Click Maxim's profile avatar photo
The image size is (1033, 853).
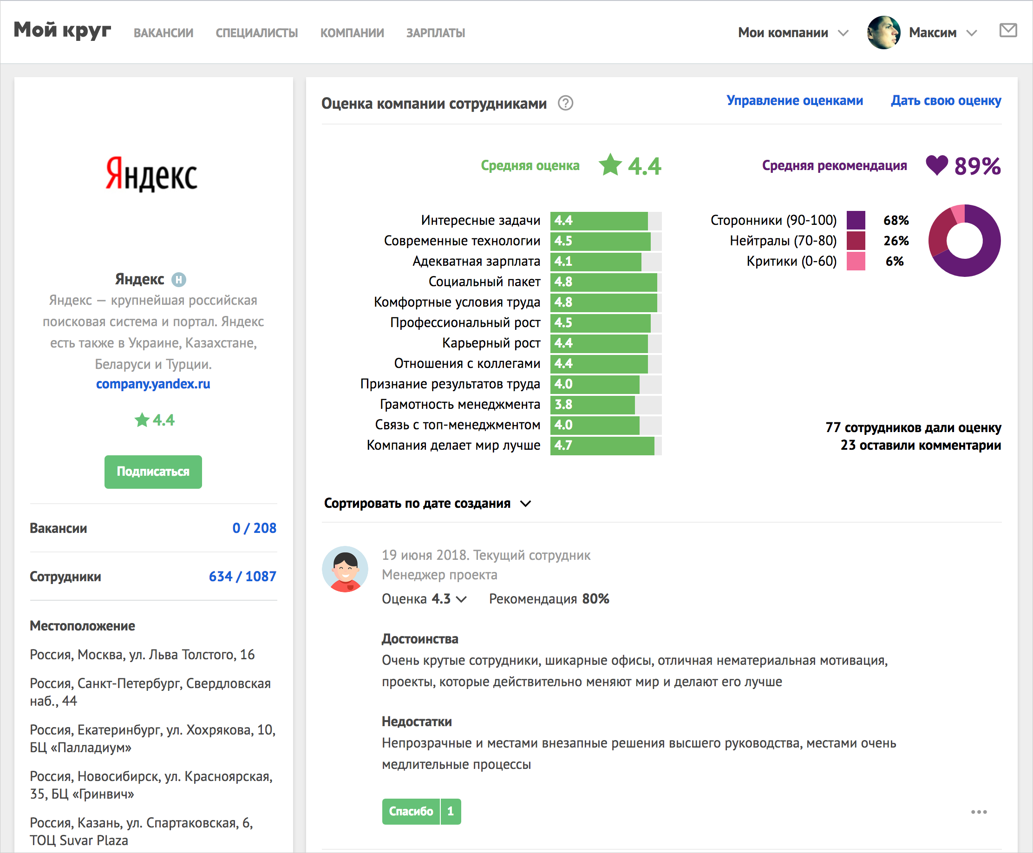coord(884,33)
